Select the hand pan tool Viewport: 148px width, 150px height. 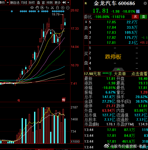tap(37, 8)
